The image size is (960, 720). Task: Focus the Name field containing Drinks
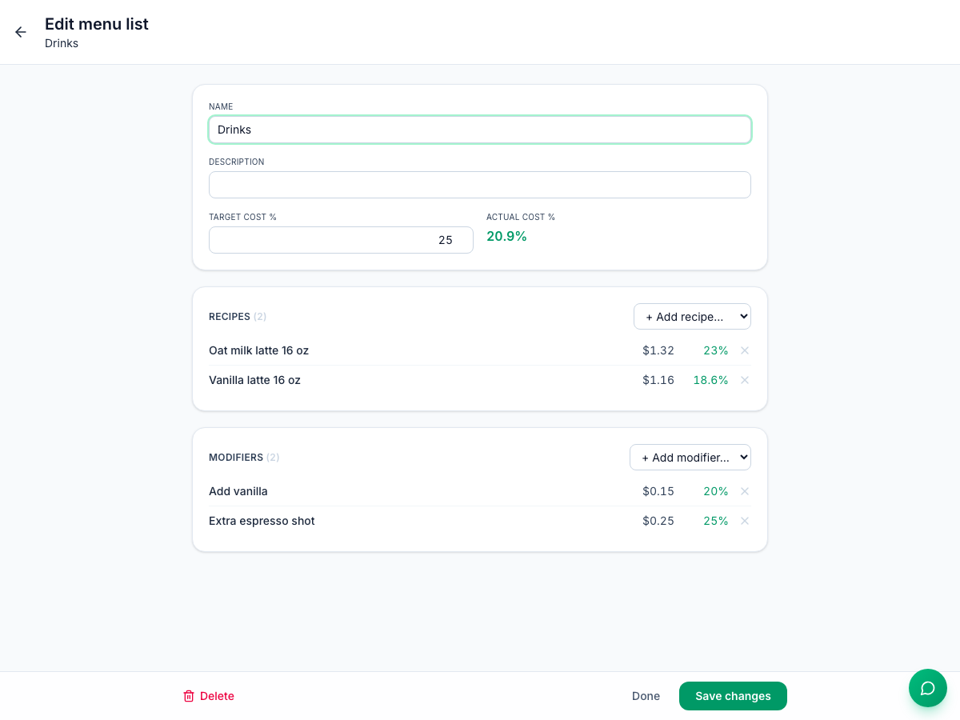point(480,130)
